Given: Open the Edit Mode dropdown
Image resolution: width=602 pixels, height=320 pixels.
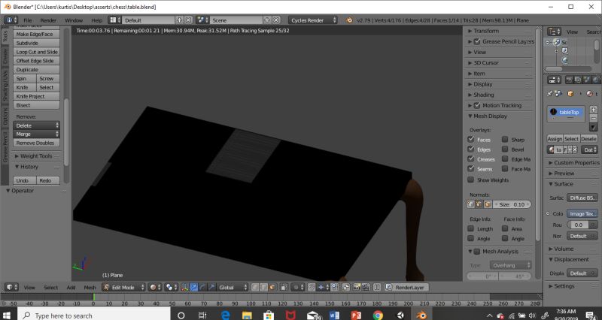Looking at the screenshot, I should click(x=123, y=287).
